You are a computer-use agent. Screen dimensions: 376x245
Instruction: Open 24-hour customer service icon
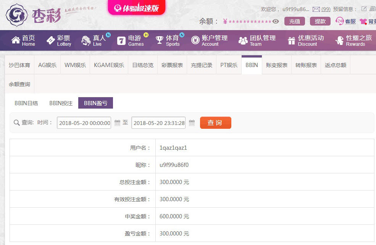click(x=339, y=21)
